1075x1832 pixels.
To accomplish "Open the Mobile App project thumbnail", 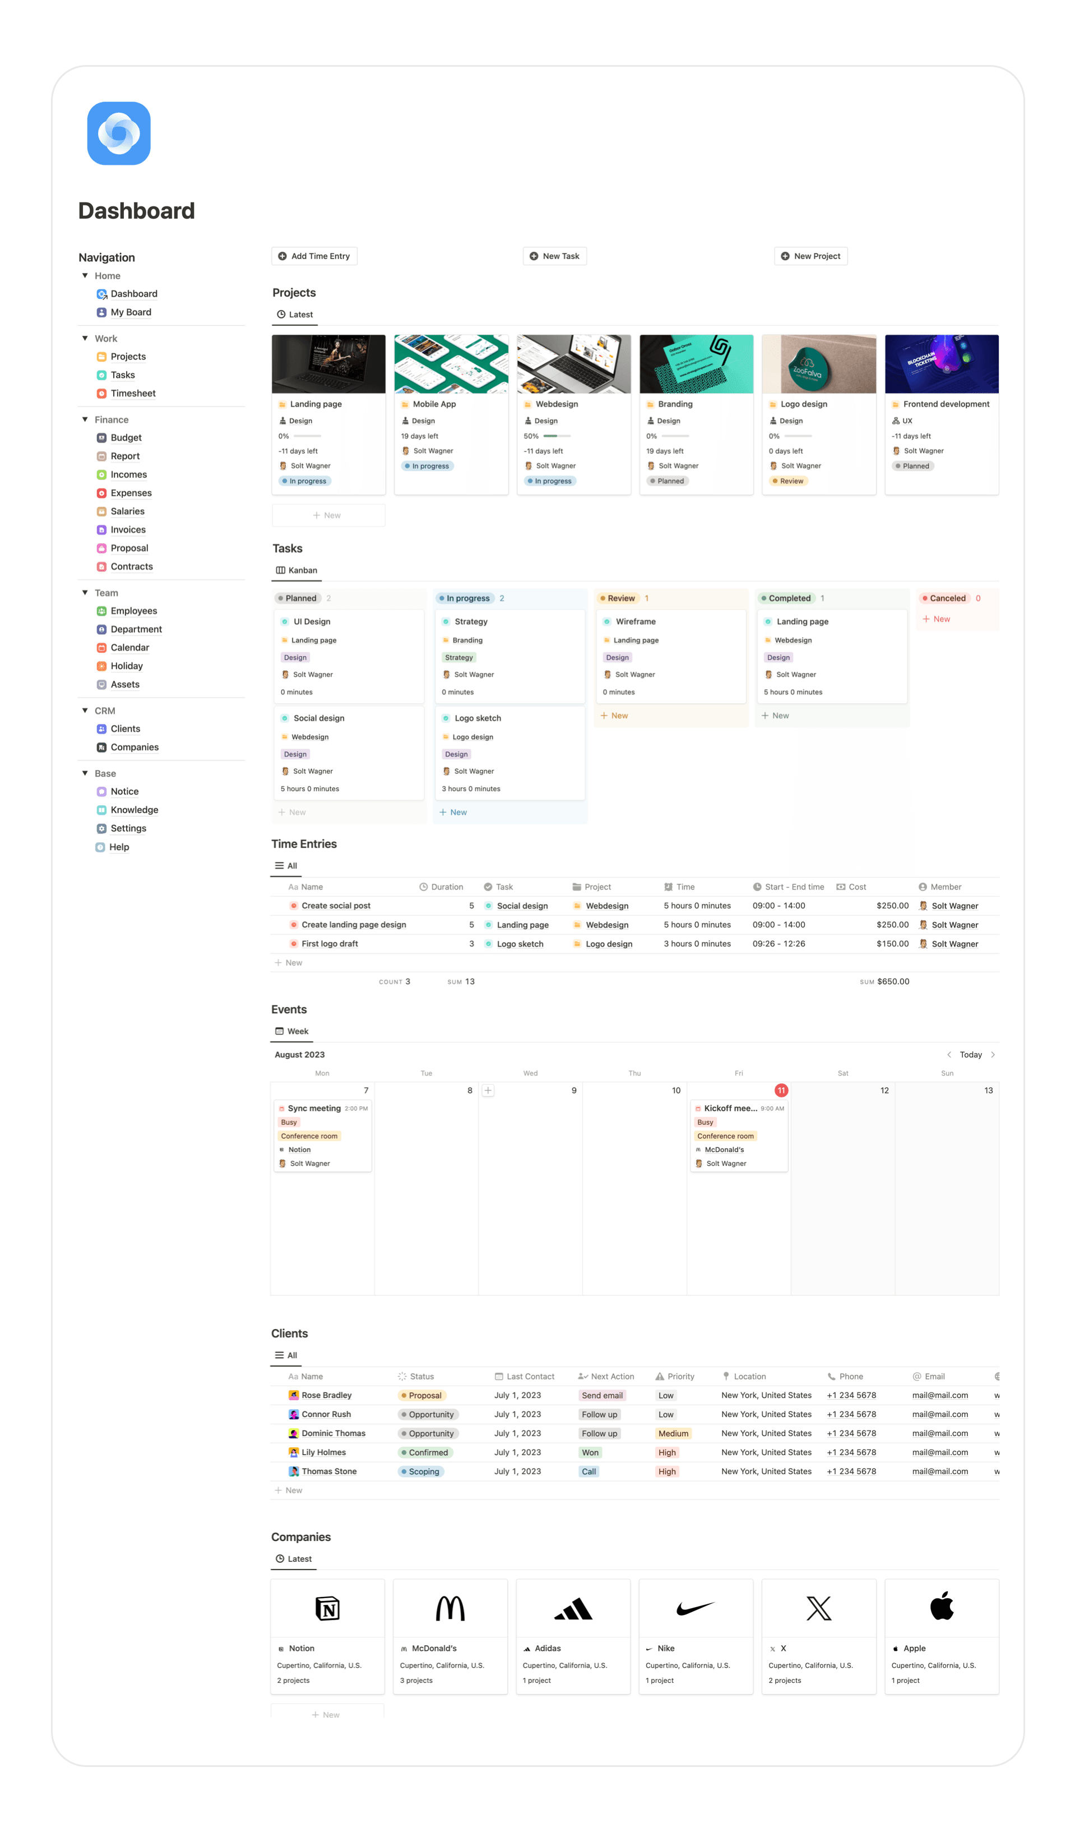I will [x=451, y=363].
